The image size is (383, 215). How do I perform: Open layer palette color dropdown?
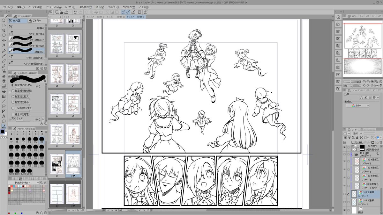click(x=346, y=133)
